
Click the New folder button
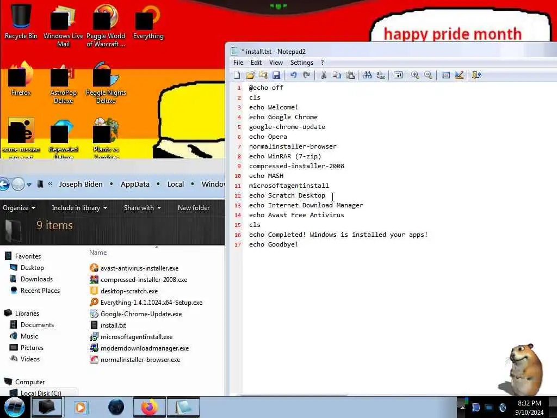(x=194, y=208)
